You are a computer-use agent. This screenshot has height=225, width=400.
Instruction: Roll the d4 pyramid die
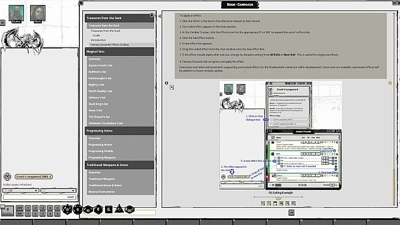(x=119, y=209)
